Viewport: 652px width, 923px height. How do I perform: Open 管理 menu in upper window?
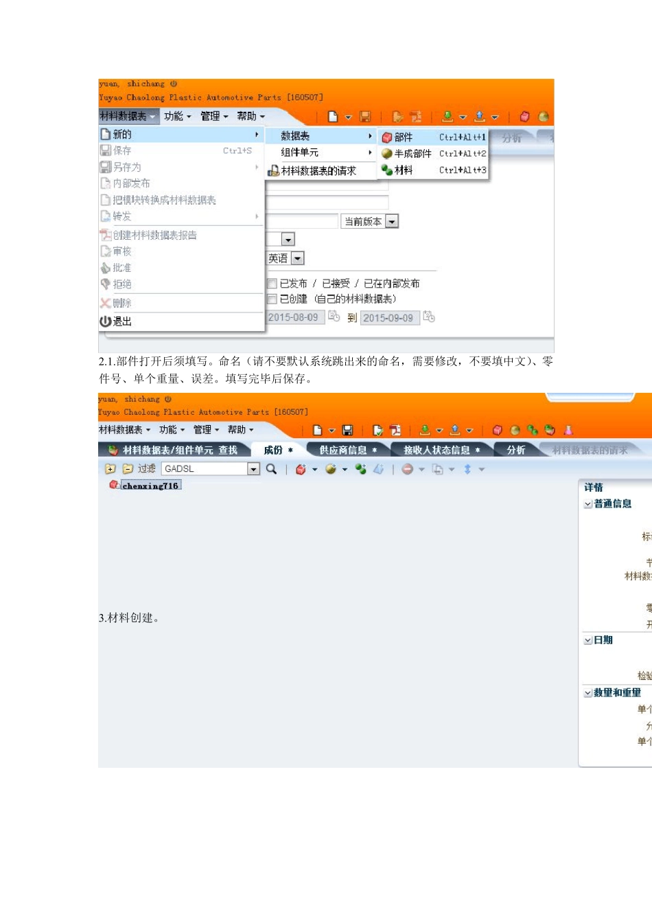tap(214, 117)
